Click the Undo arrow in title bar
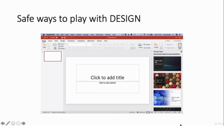The width and height of the screenshot is (224, 126). click(68, 37)
